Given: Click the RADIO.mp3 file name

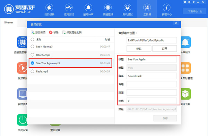Looking at the screenshot, I should pos(43,55).
